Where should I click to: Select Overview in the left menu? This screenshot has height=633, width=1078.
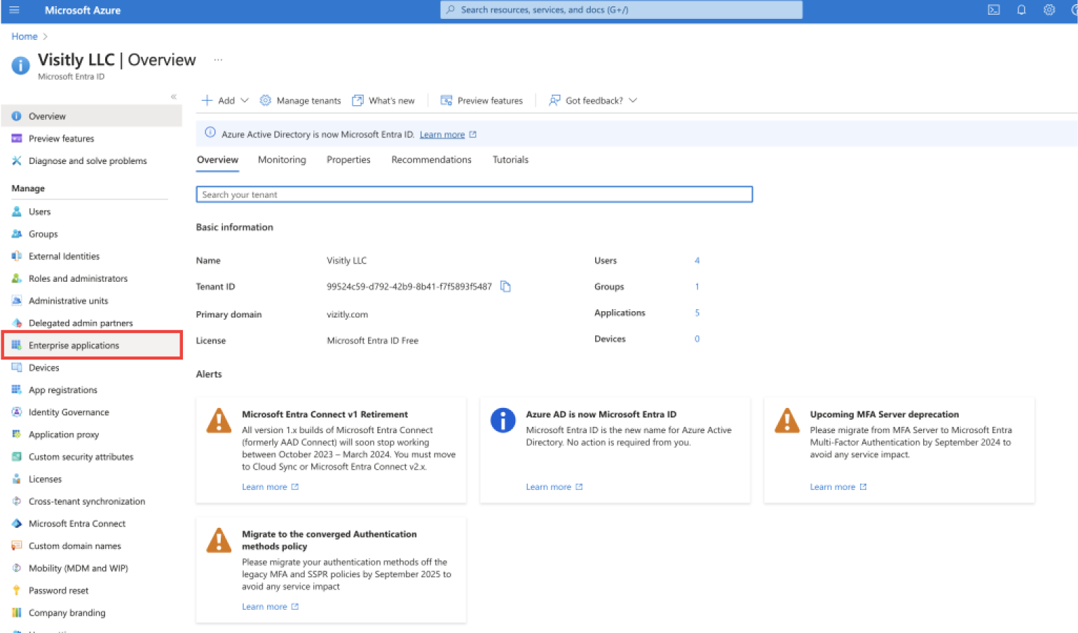(92, 116)
